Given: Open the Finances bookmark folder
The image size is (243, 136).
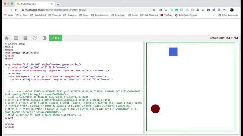Looking at the screenshot, I should pos(55,15).
